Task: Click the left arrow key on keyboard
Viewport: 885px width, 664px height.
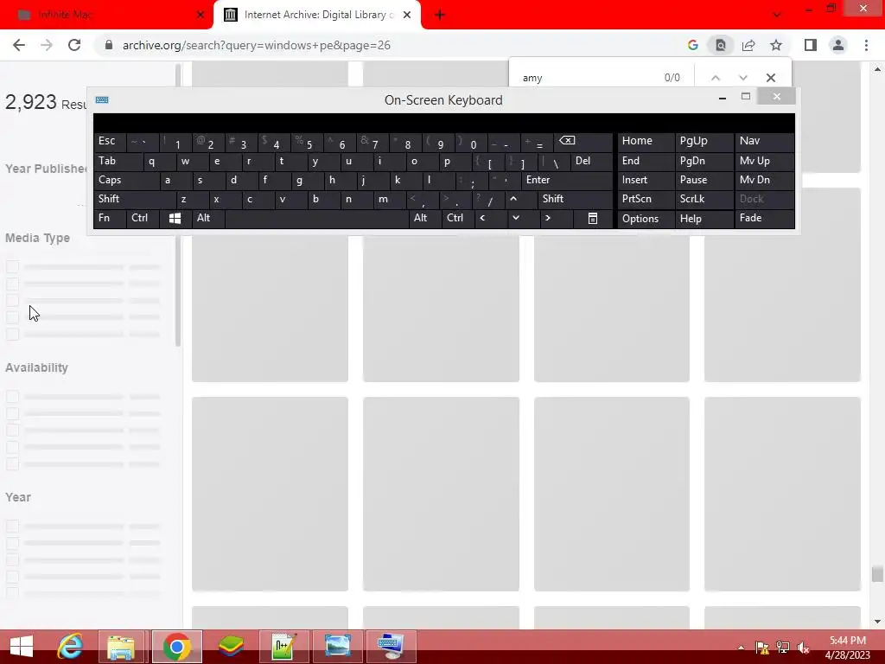Action: [491, 219]
